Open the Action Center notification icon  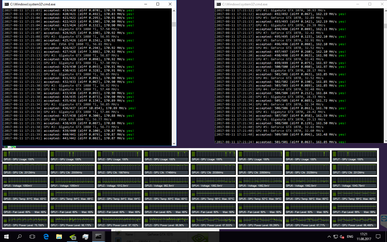(378, 237)
